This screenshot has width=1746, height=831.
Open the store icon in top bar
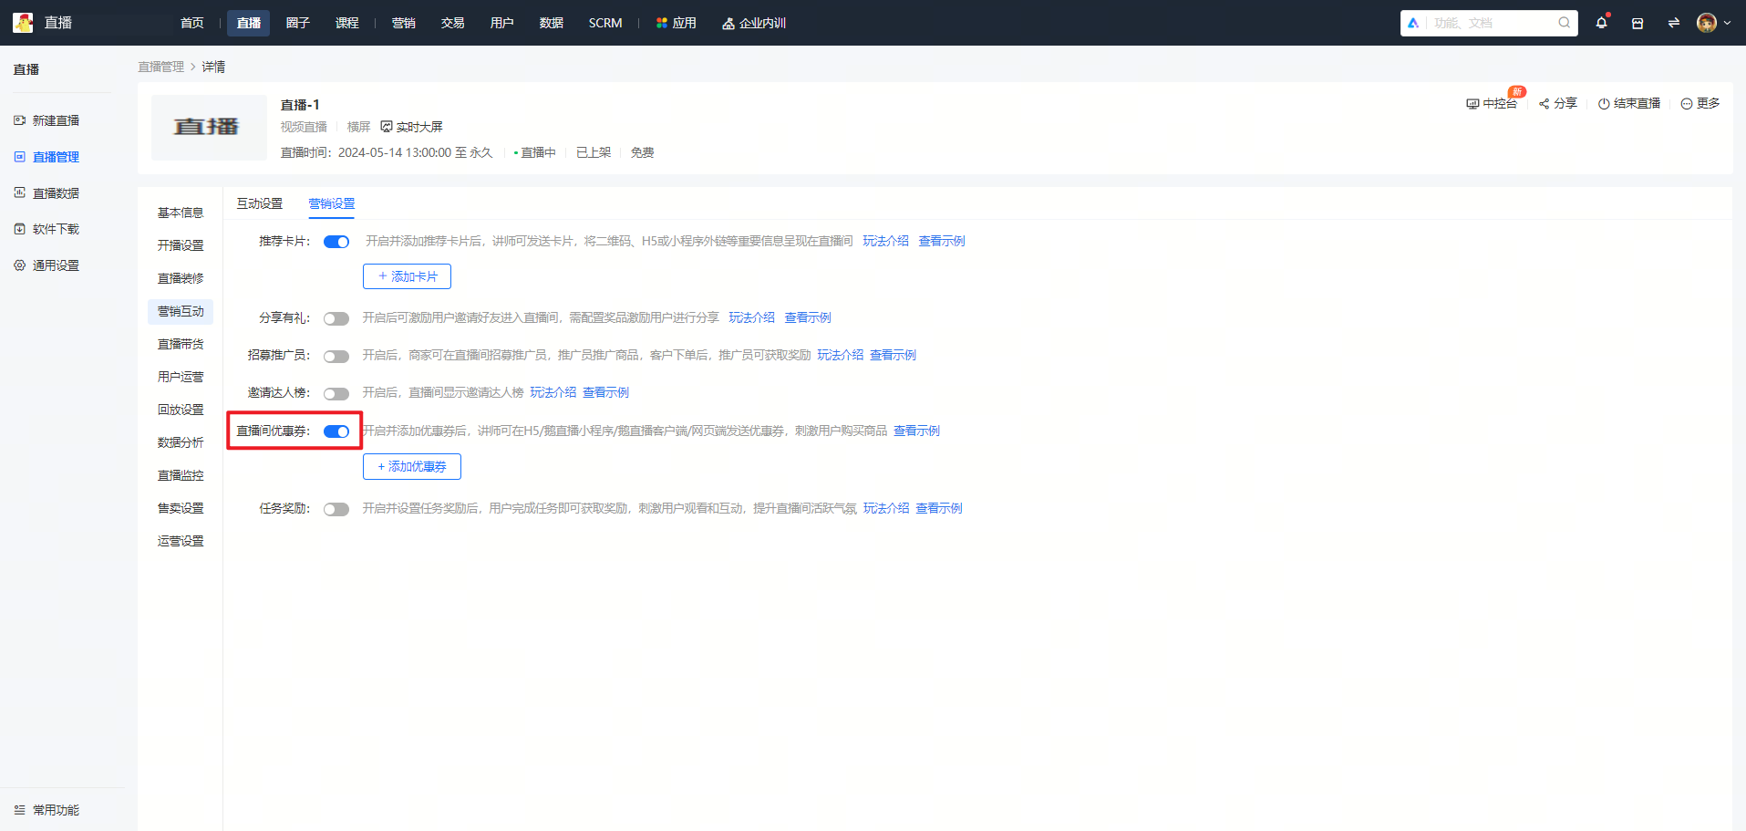coord(1638,23)
